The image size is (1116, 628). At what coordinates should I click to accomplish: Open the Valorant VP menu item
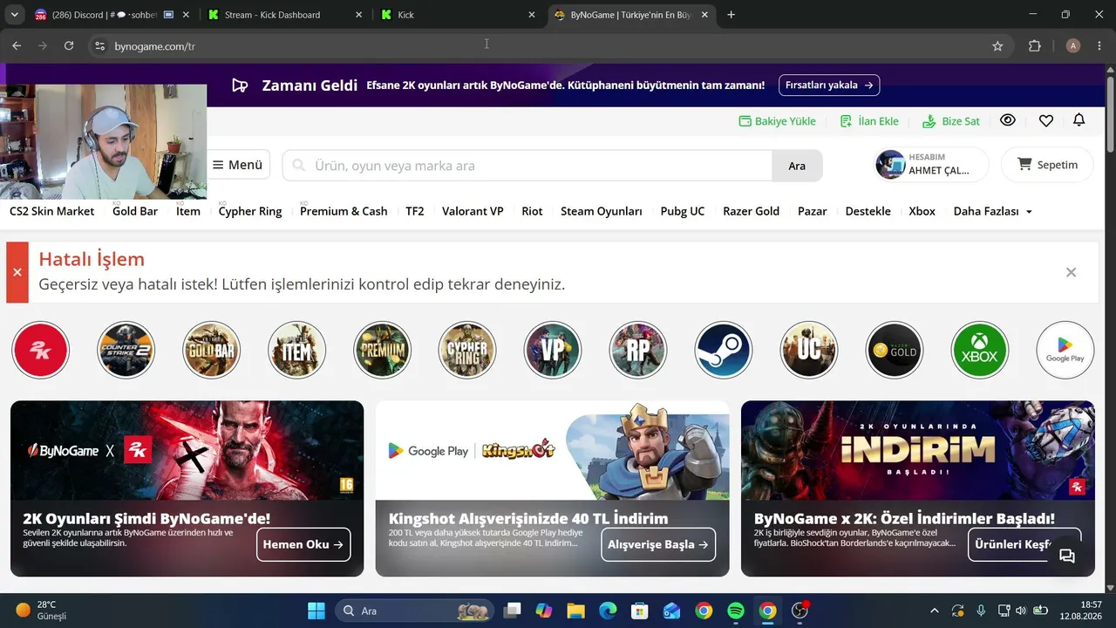pos(473,211)
